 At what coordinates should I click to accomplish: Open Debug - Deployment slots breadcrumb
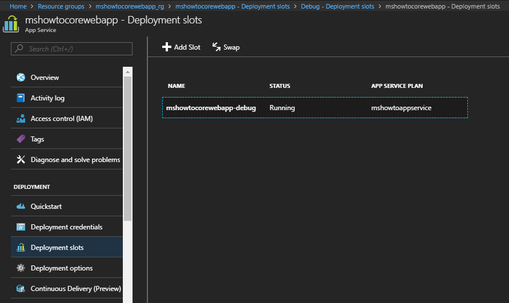[x=338, y=6]
